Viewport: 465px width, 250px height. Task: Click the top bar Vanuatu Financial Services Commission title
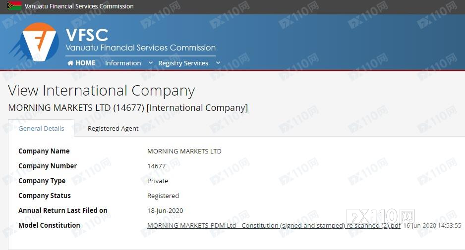[x=79, y=6]
